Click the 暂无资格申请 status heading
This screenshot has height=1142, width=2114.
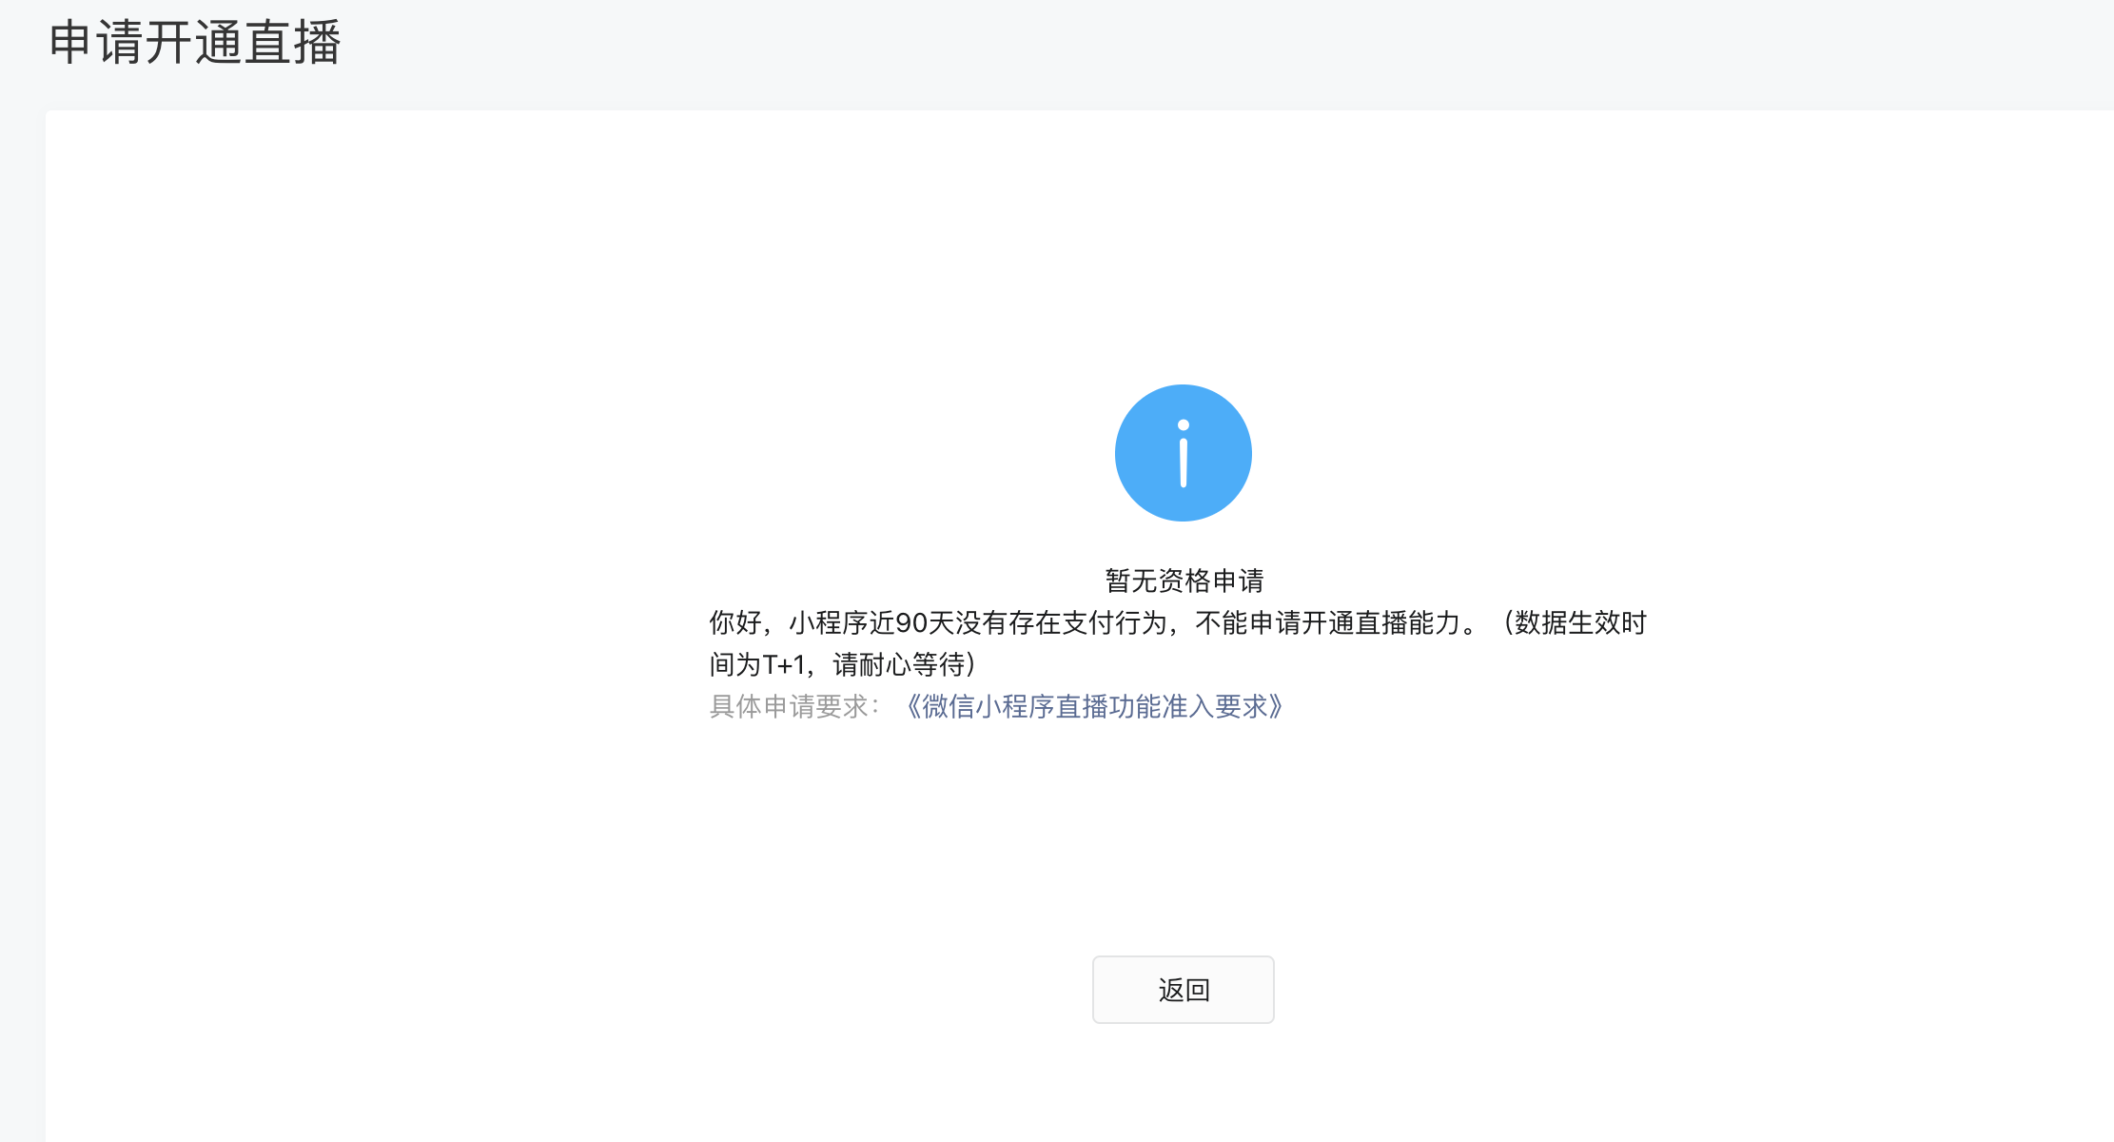pos(1184,580)
